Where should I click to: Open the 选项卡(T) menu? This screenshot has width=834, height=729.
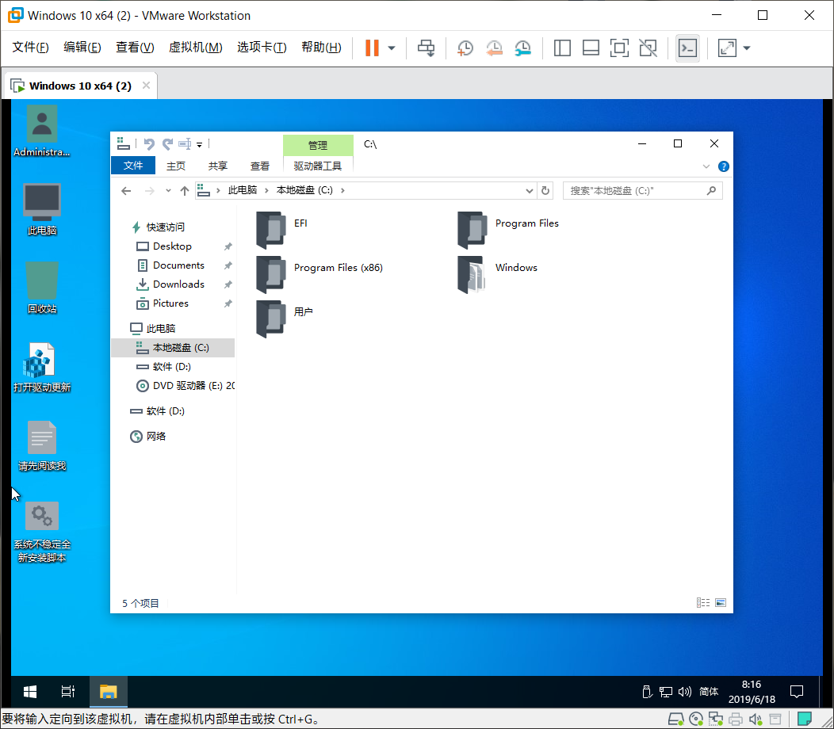[262, 48]
